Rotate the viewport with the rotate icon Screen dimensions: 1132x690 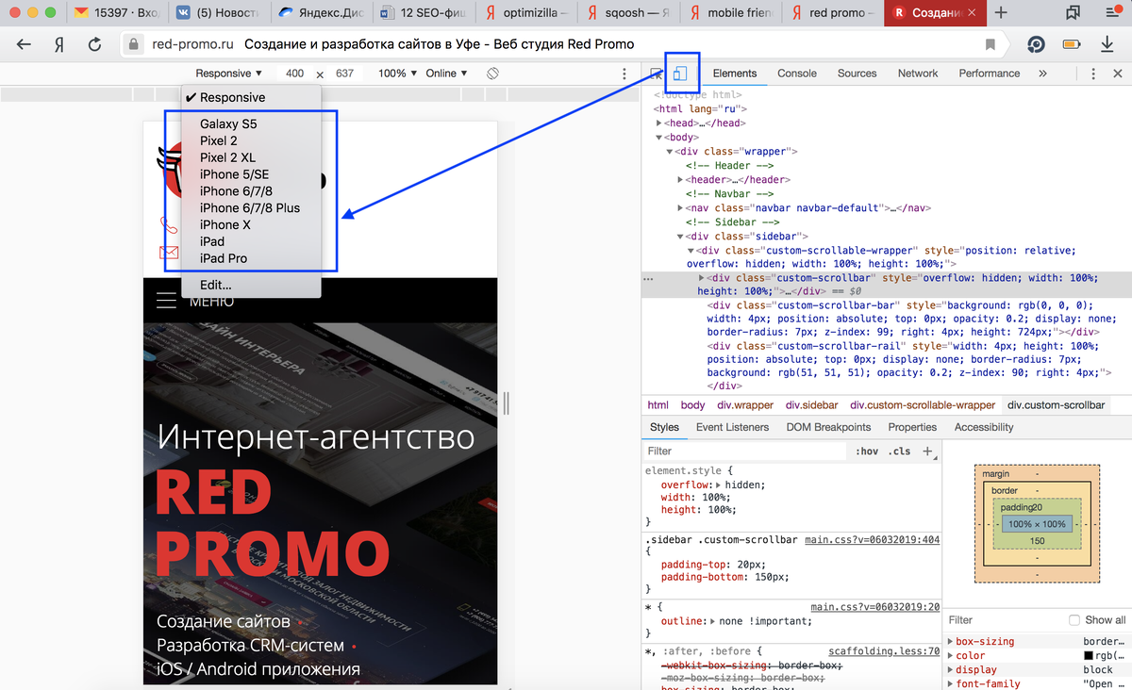(x=492, y=74)
